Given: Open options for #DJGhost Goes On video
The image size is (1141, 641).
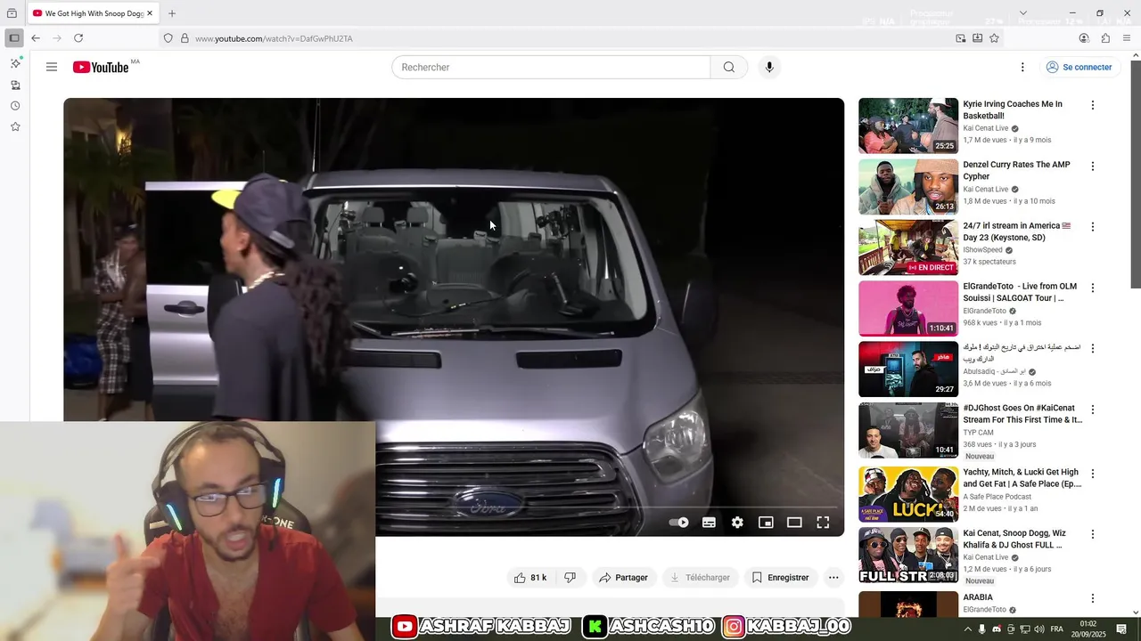Looking at the screenshot, I should [x=1093, y=410].
